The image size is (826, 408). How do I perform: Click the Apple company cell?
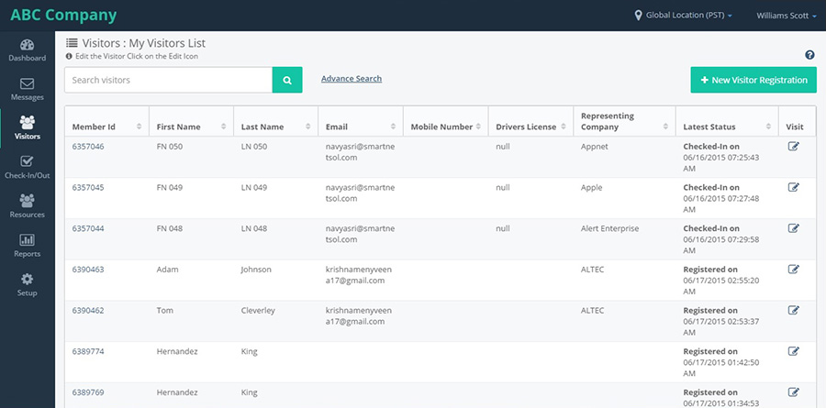tap(592, 187)
